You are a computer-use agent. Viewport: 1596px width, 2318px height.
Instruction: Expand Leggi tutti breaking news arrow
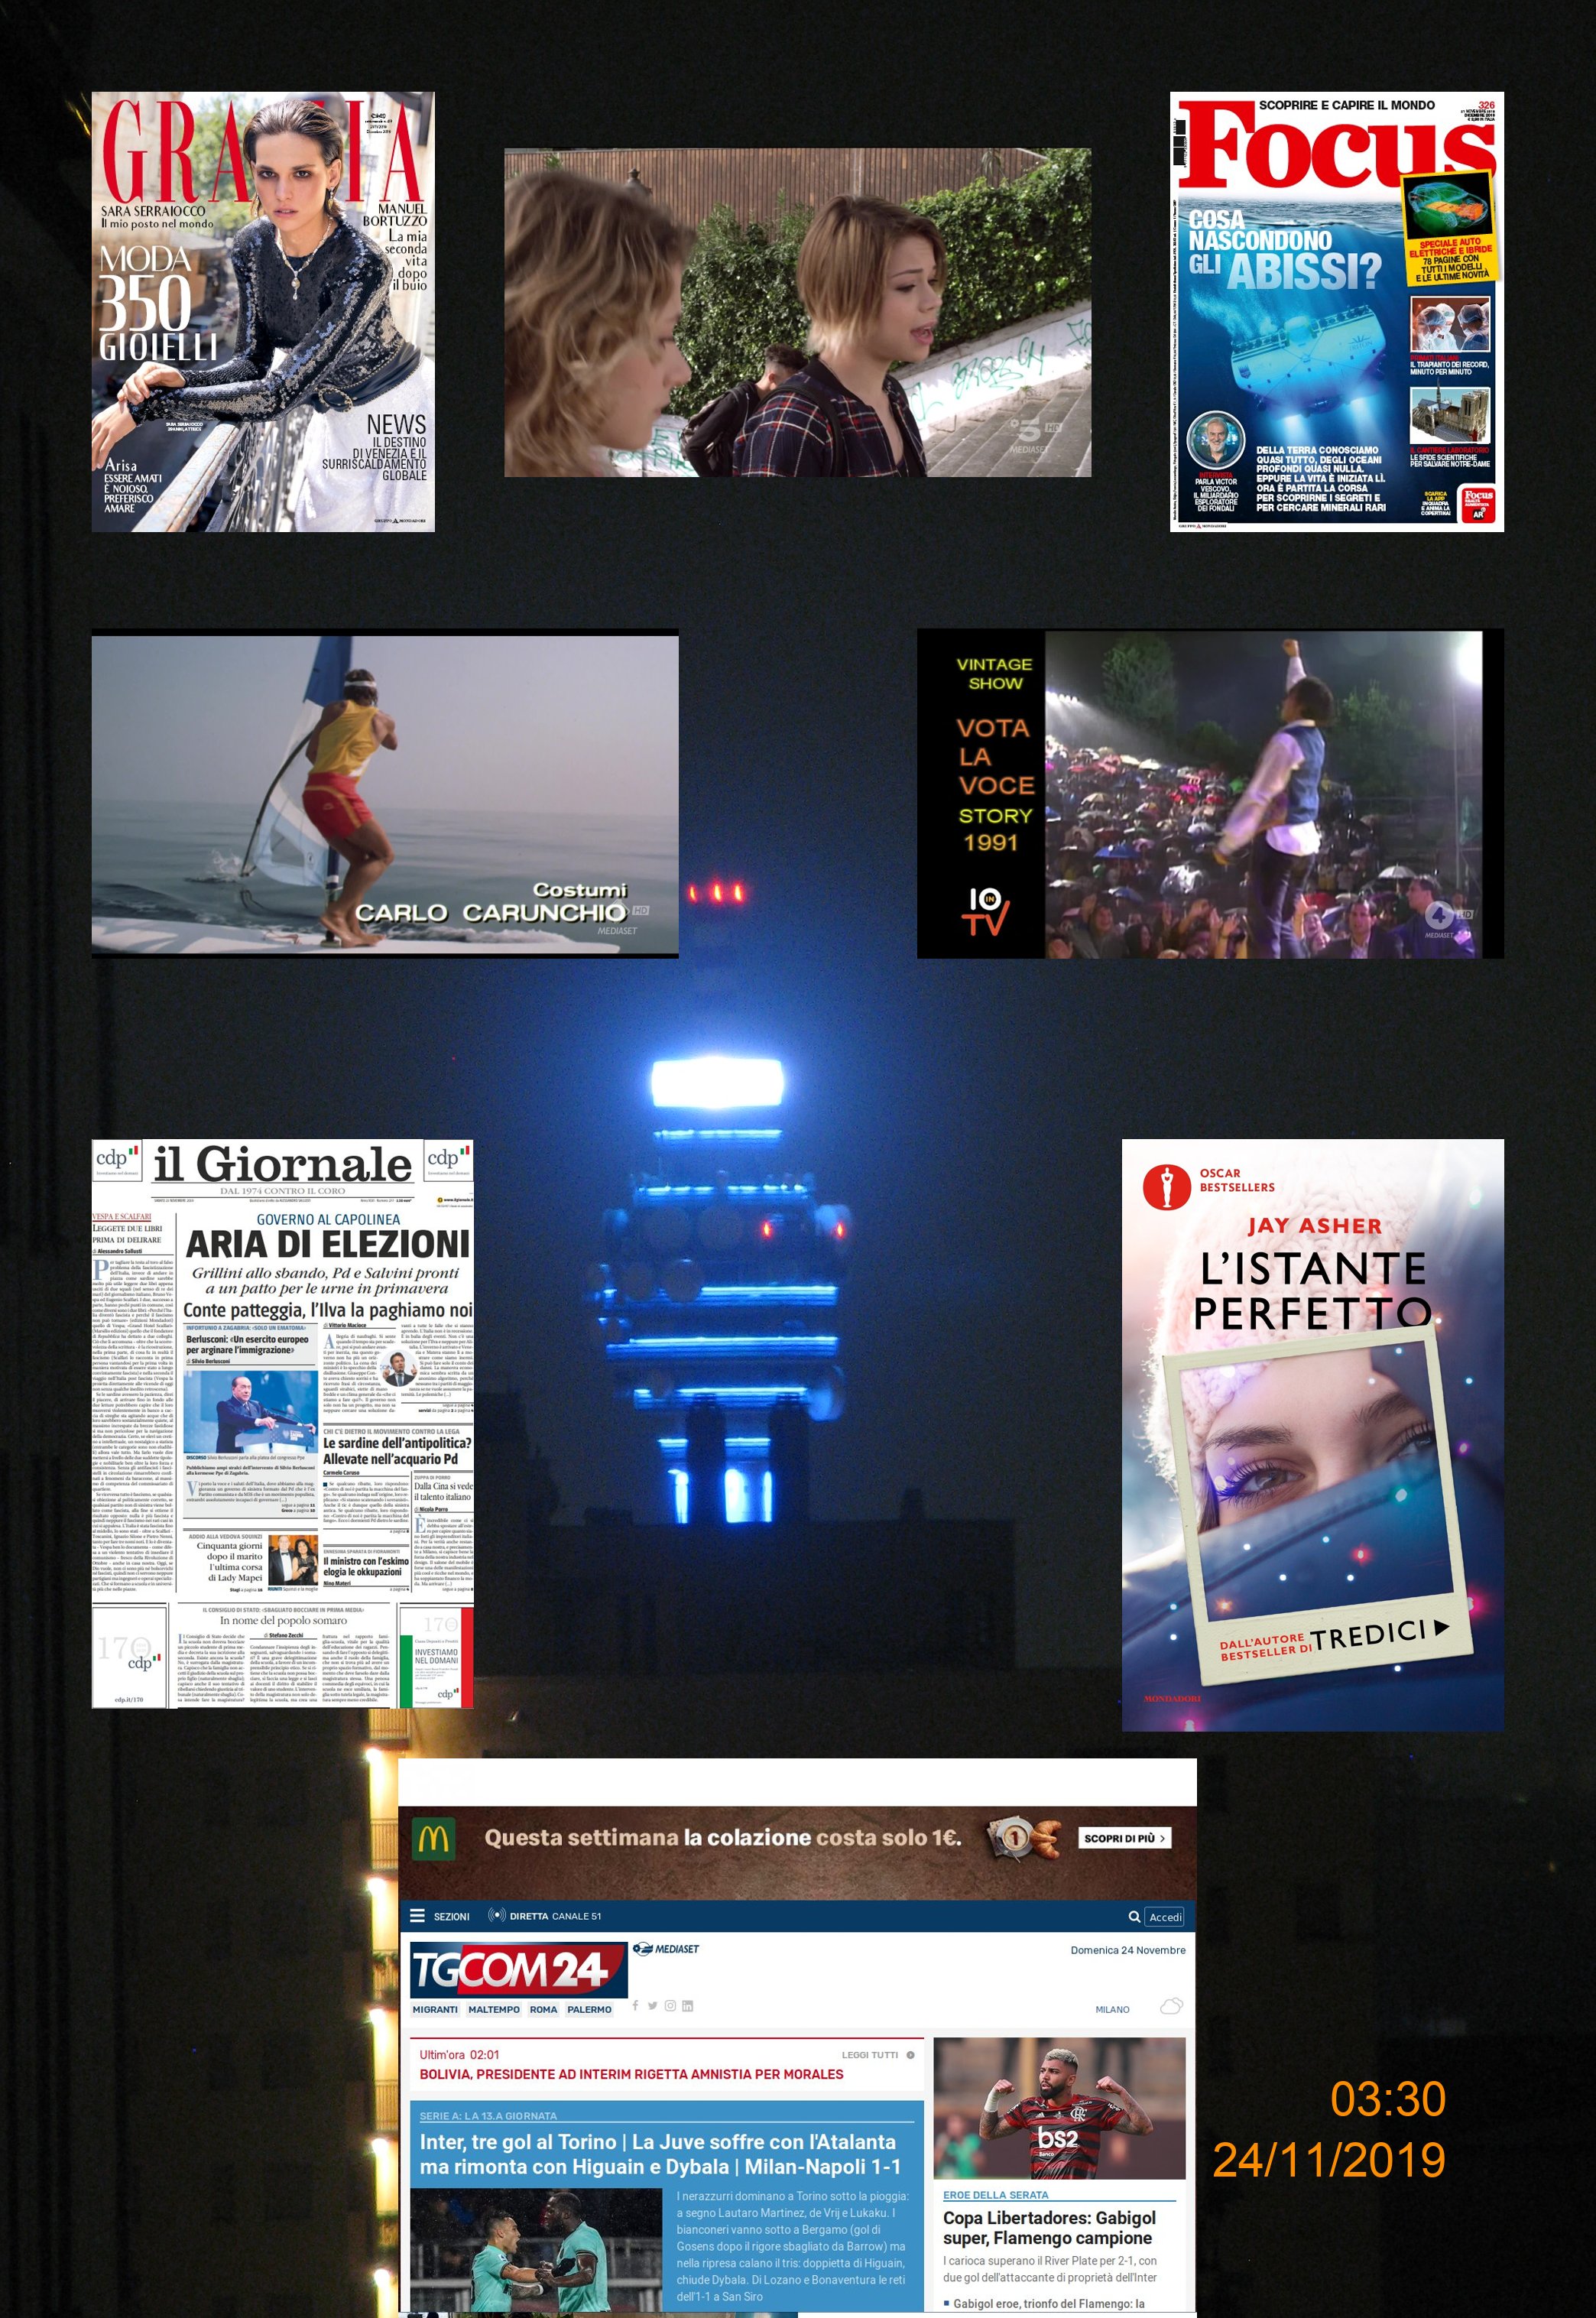(910, 2055)
